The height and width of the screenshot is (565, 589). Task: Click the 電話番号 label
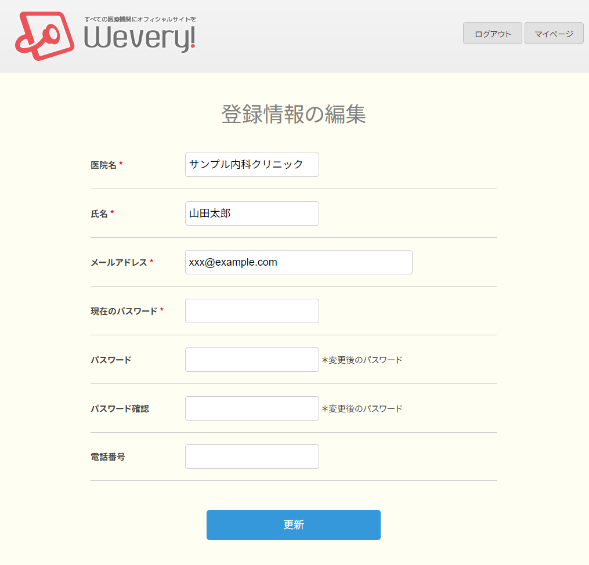tap(108, 457)
